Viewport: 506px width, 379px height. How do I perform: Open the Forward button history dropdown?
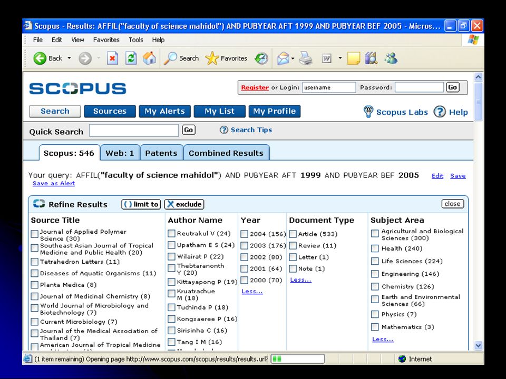click(x=99, y=58)
